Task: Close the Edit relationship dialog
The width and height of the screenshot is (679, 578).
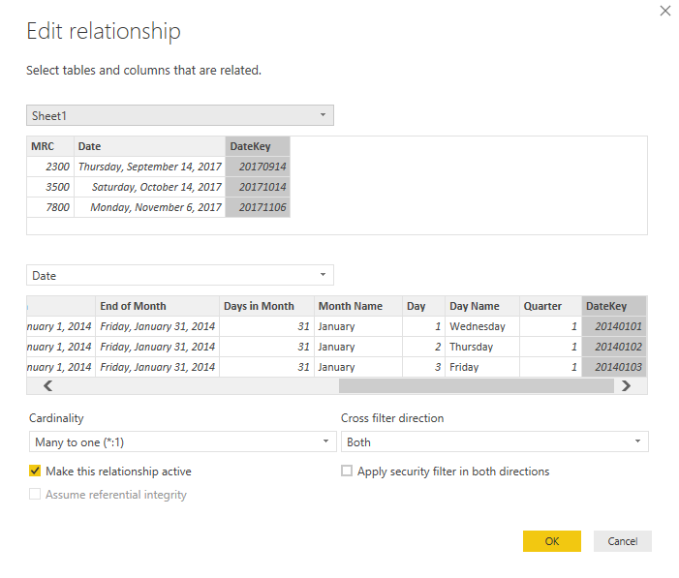Action: [x=664, y=11]
